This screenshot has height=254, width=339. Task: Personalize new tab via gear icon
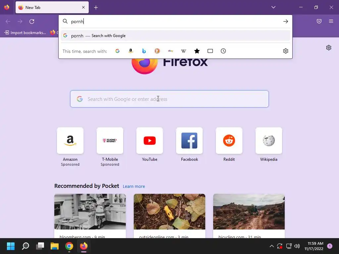(x=329, y=48)
